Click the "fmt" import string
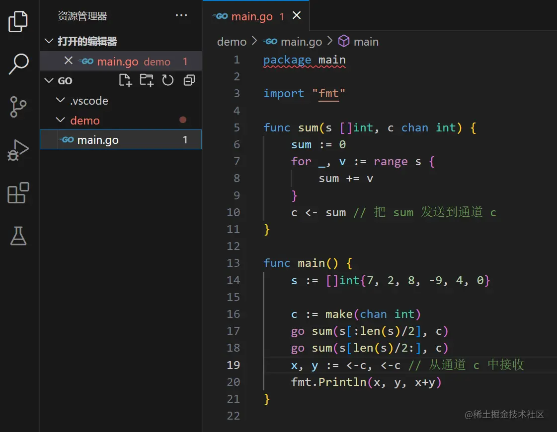 click(328, 94)
